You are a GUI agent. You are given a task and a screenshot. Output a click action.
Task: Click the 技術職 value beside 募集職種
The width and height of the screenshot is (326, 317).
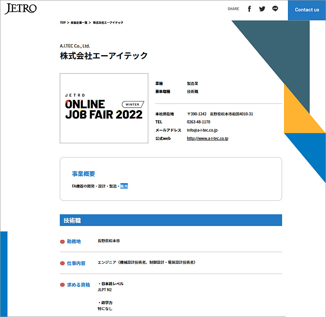coord(192,91)
